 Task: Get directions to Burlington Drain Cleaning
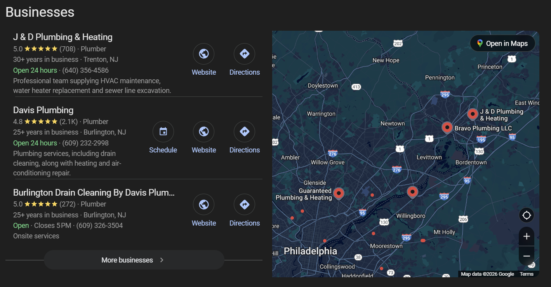[244, 205]
